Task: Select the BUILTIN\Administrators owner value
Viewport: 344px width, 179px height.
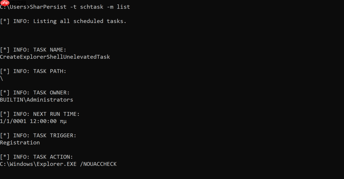Action: pyautogui.click(x=36, y=100)
